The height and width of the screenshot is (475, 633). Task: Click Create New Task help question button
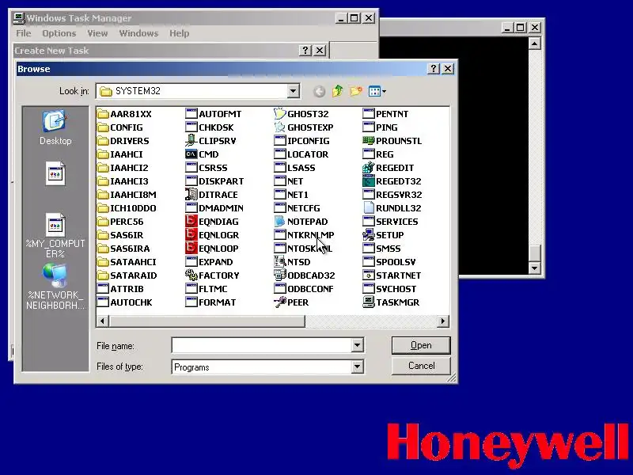[305, 50]
